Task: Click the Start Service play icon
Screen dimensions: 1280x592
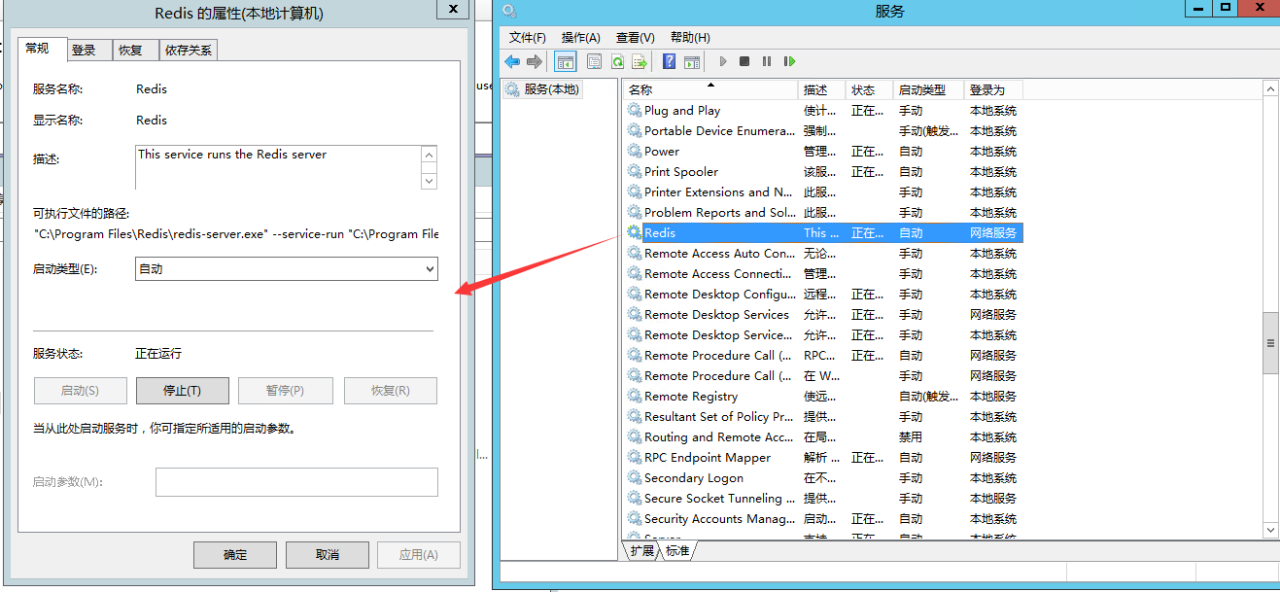Action: point(723,61)
